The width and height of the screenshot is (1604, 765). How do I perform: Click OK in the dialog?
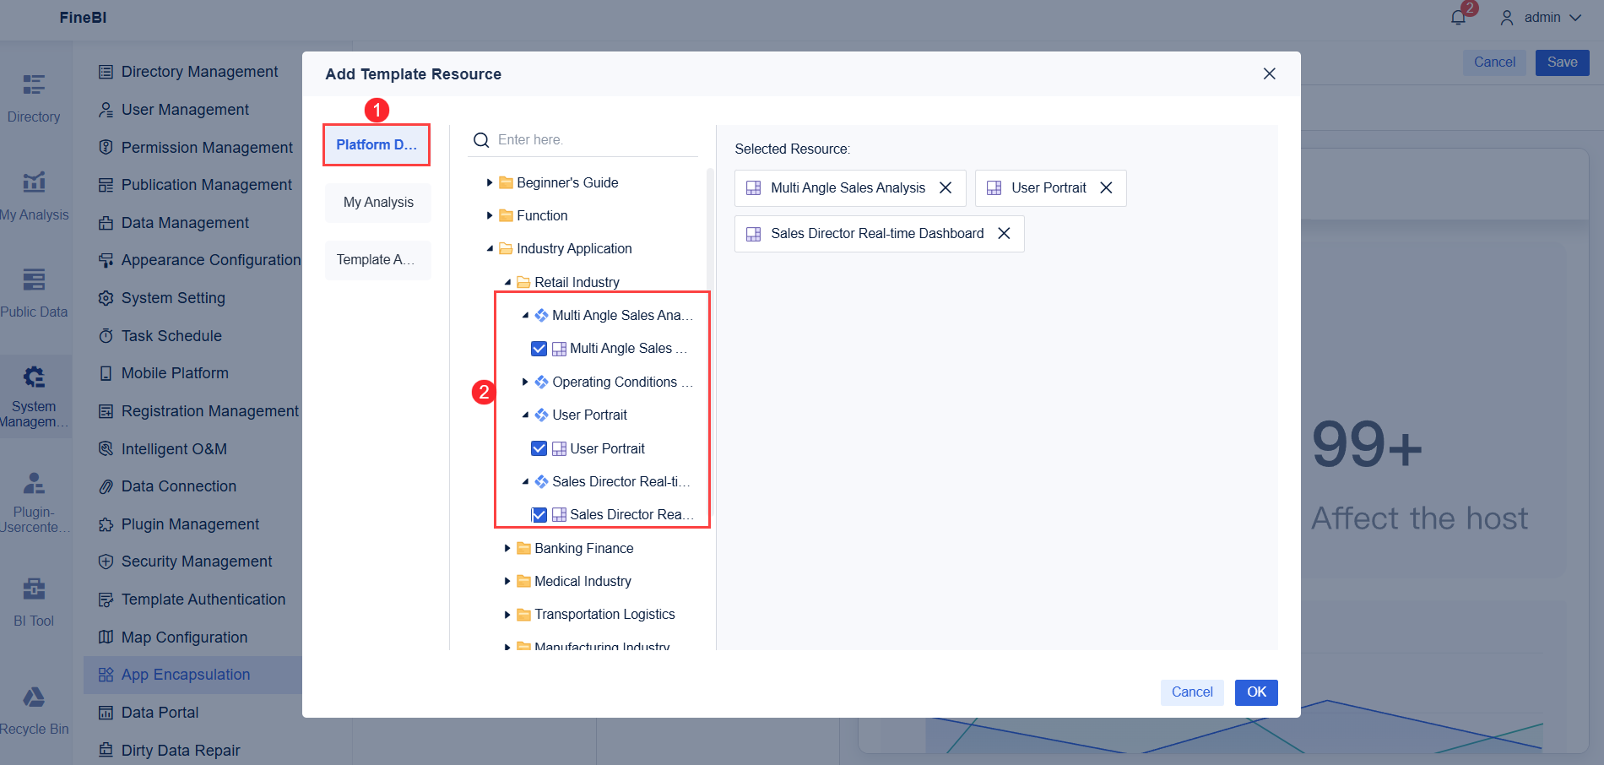(x=1256, y=692)
